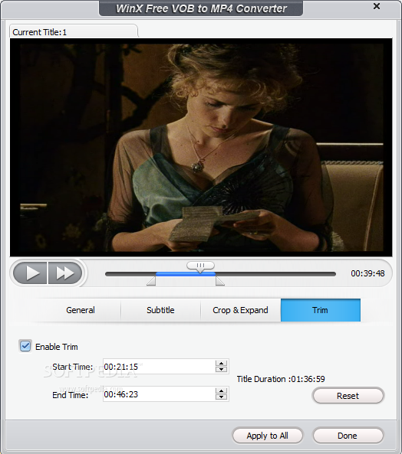The image size is (402, 454).
Task: Decrease End Time with down arrow
Action: (x=221, y=397)
